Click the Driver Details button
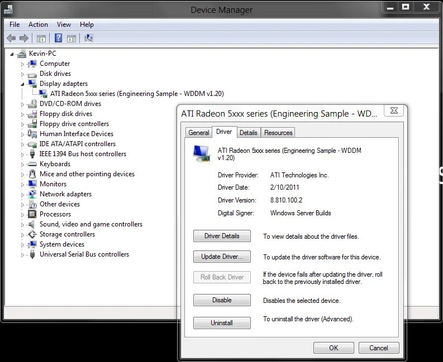443x362 pixels. 222,236
